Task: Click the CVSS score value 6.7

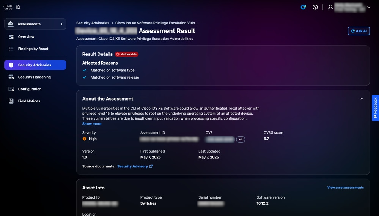Action: (x=266, y=139)
